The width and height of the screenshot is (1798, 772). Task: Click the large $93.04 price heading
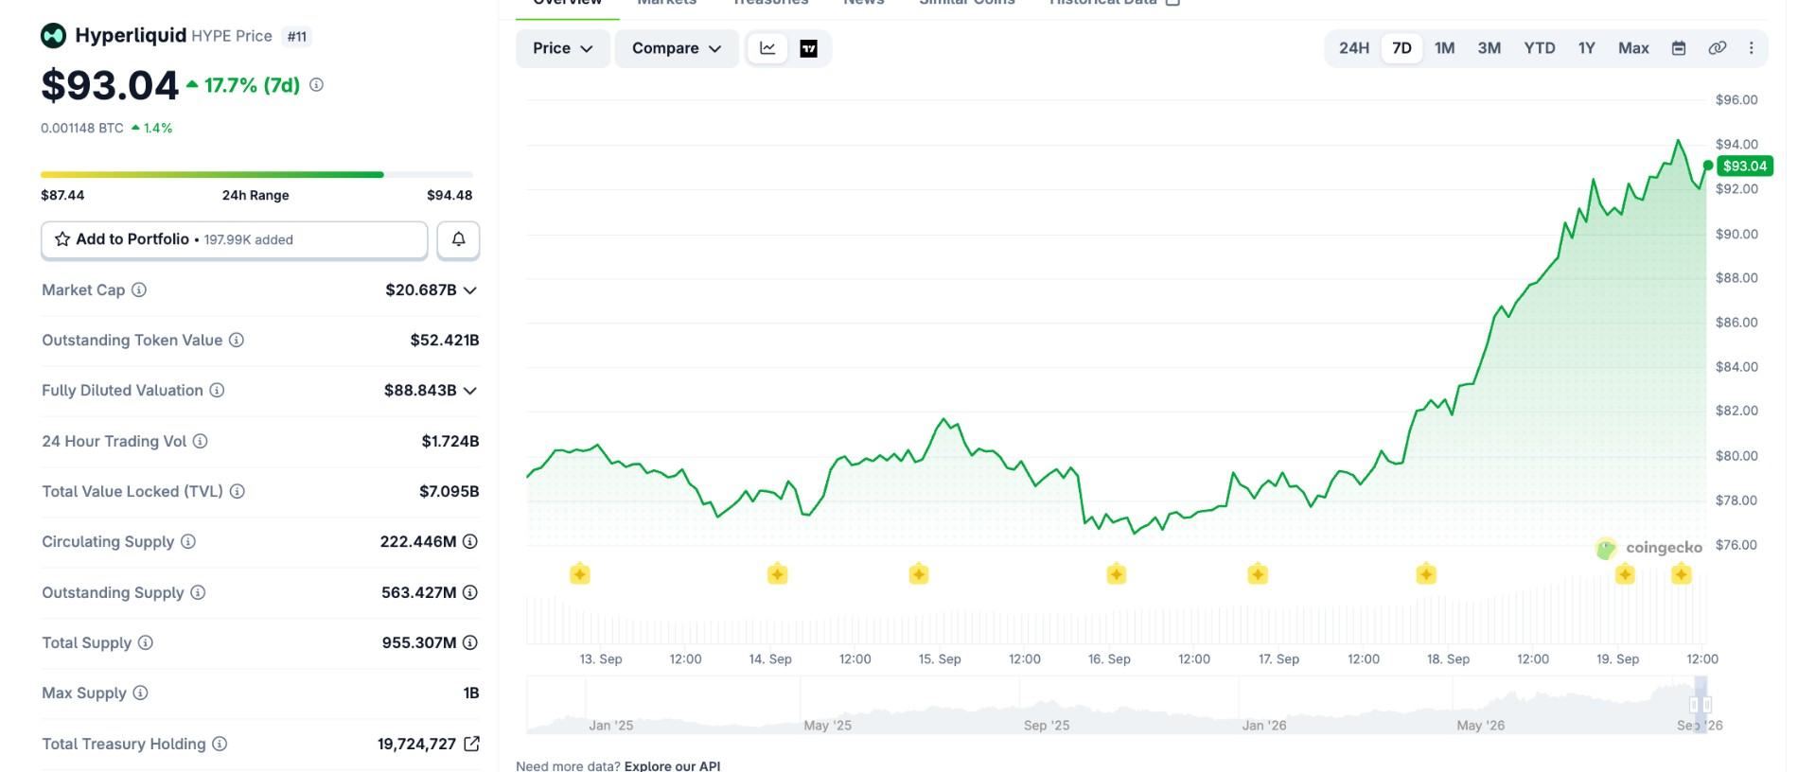coord(110,86)
